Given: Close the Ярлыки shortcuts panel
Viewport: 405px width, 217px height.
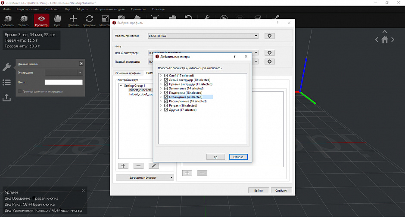Looking at the screenshot, I should pos(83,191).
